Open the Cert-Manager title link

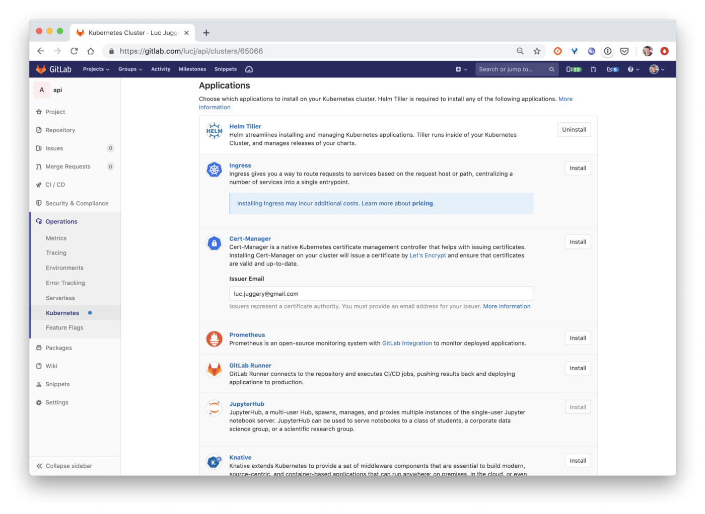point(250,239)
